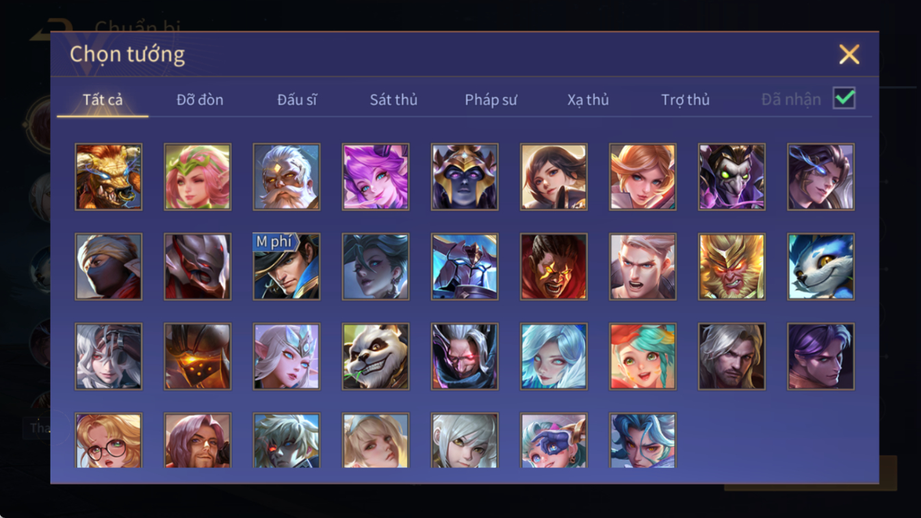Viewport: 921px width, 518px height.
Task: Choose the panda hero portrait
Action: 376,357
